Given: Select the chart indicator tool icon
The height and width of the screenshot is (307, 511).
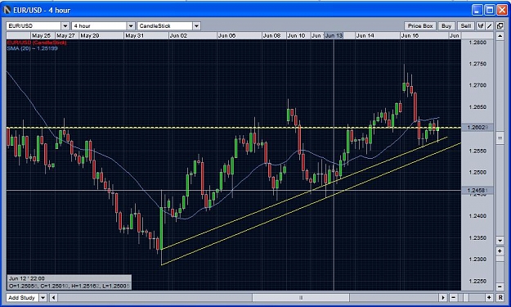Looking at the screenshot, I should pos(481,25).
